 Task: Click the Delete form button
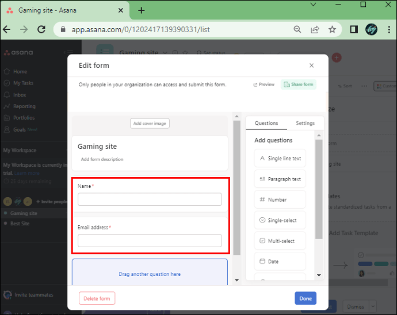pos(97,298)
